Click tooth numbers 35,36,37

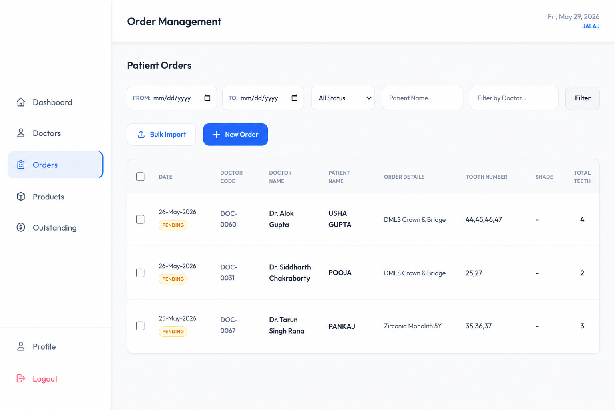point(478,326)
